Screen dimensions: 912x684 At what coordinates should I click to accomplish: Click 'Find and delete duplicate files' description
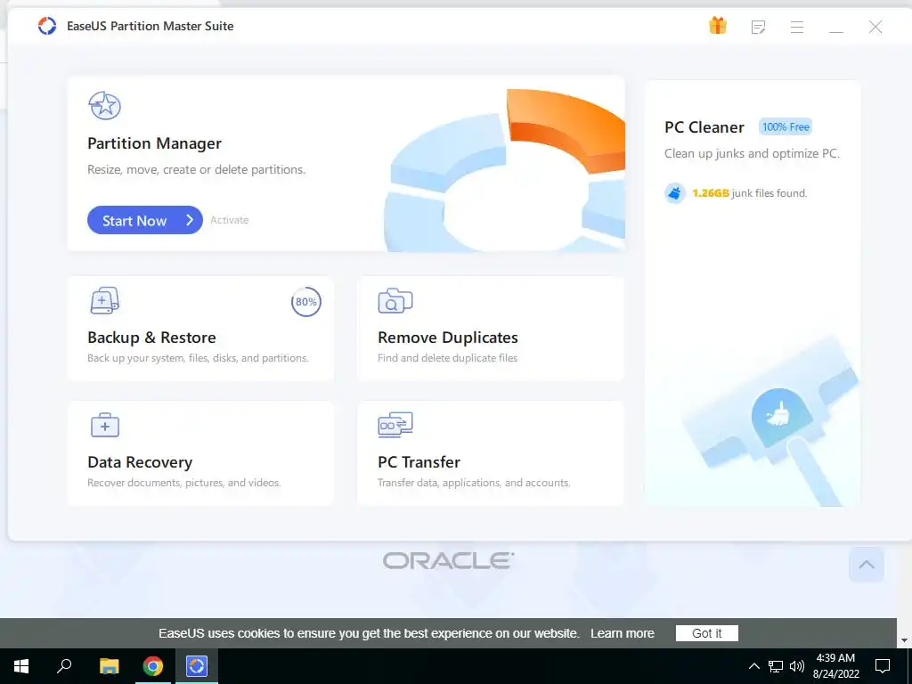(x=447, y=358)
